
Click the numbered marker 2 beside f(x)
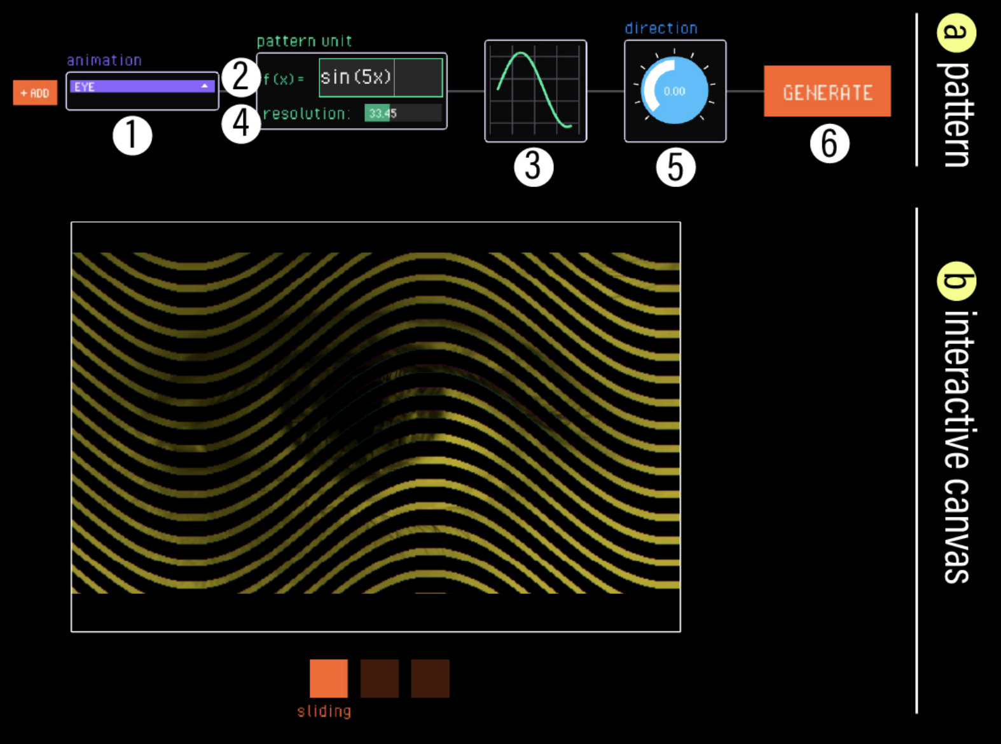[x=240, y=76]
